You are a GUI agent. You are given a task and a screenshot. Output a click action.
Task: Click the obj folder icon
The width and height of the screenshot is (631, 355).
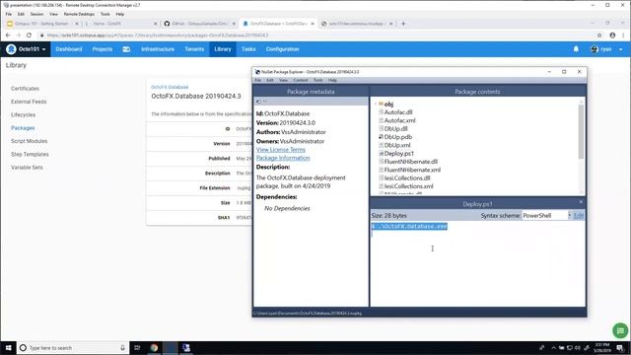coord(381,104)
